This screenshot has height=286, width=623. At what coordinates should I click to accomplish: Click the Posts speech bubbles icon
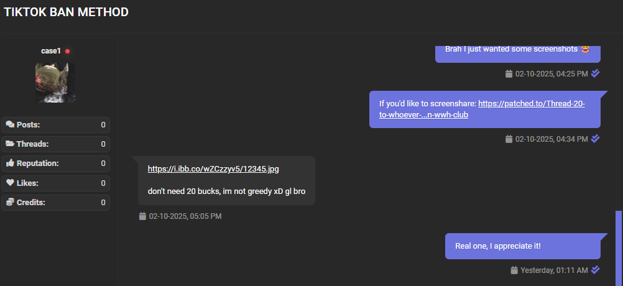click(10, 125)
